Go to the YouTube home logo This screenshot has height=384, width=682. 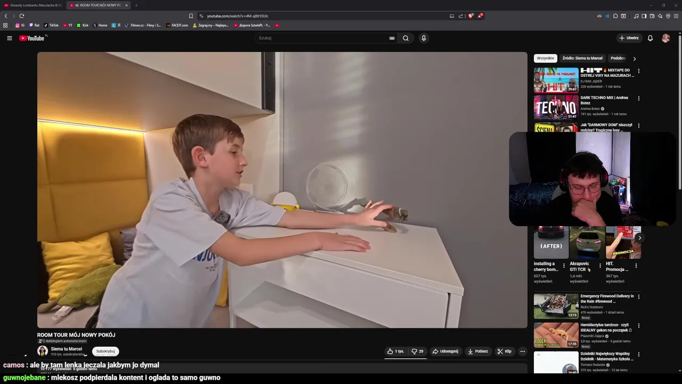click(x=33, y=38)
